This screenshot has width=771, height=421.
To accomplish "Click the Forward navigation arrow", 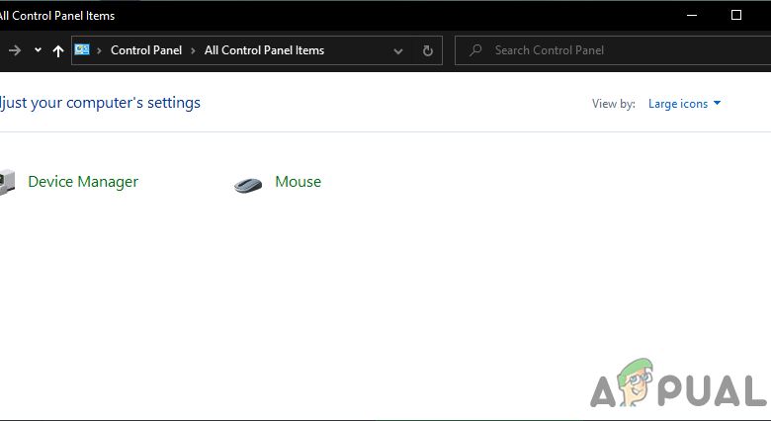I will point(15,50).
